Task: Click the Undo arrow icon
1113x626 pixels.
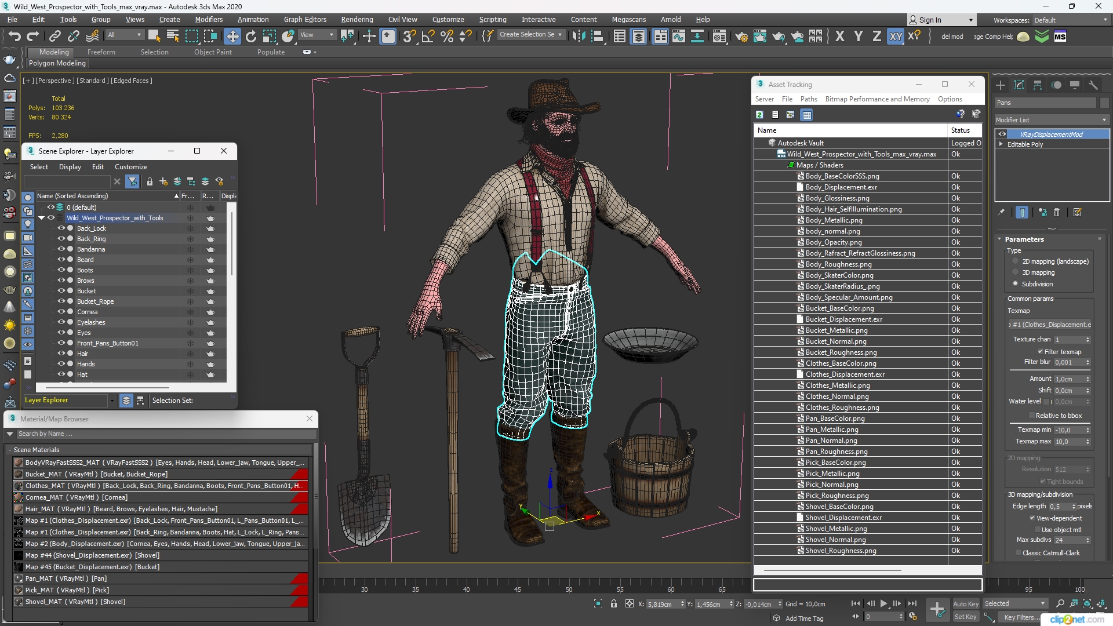Action: (x=14, y=36)
